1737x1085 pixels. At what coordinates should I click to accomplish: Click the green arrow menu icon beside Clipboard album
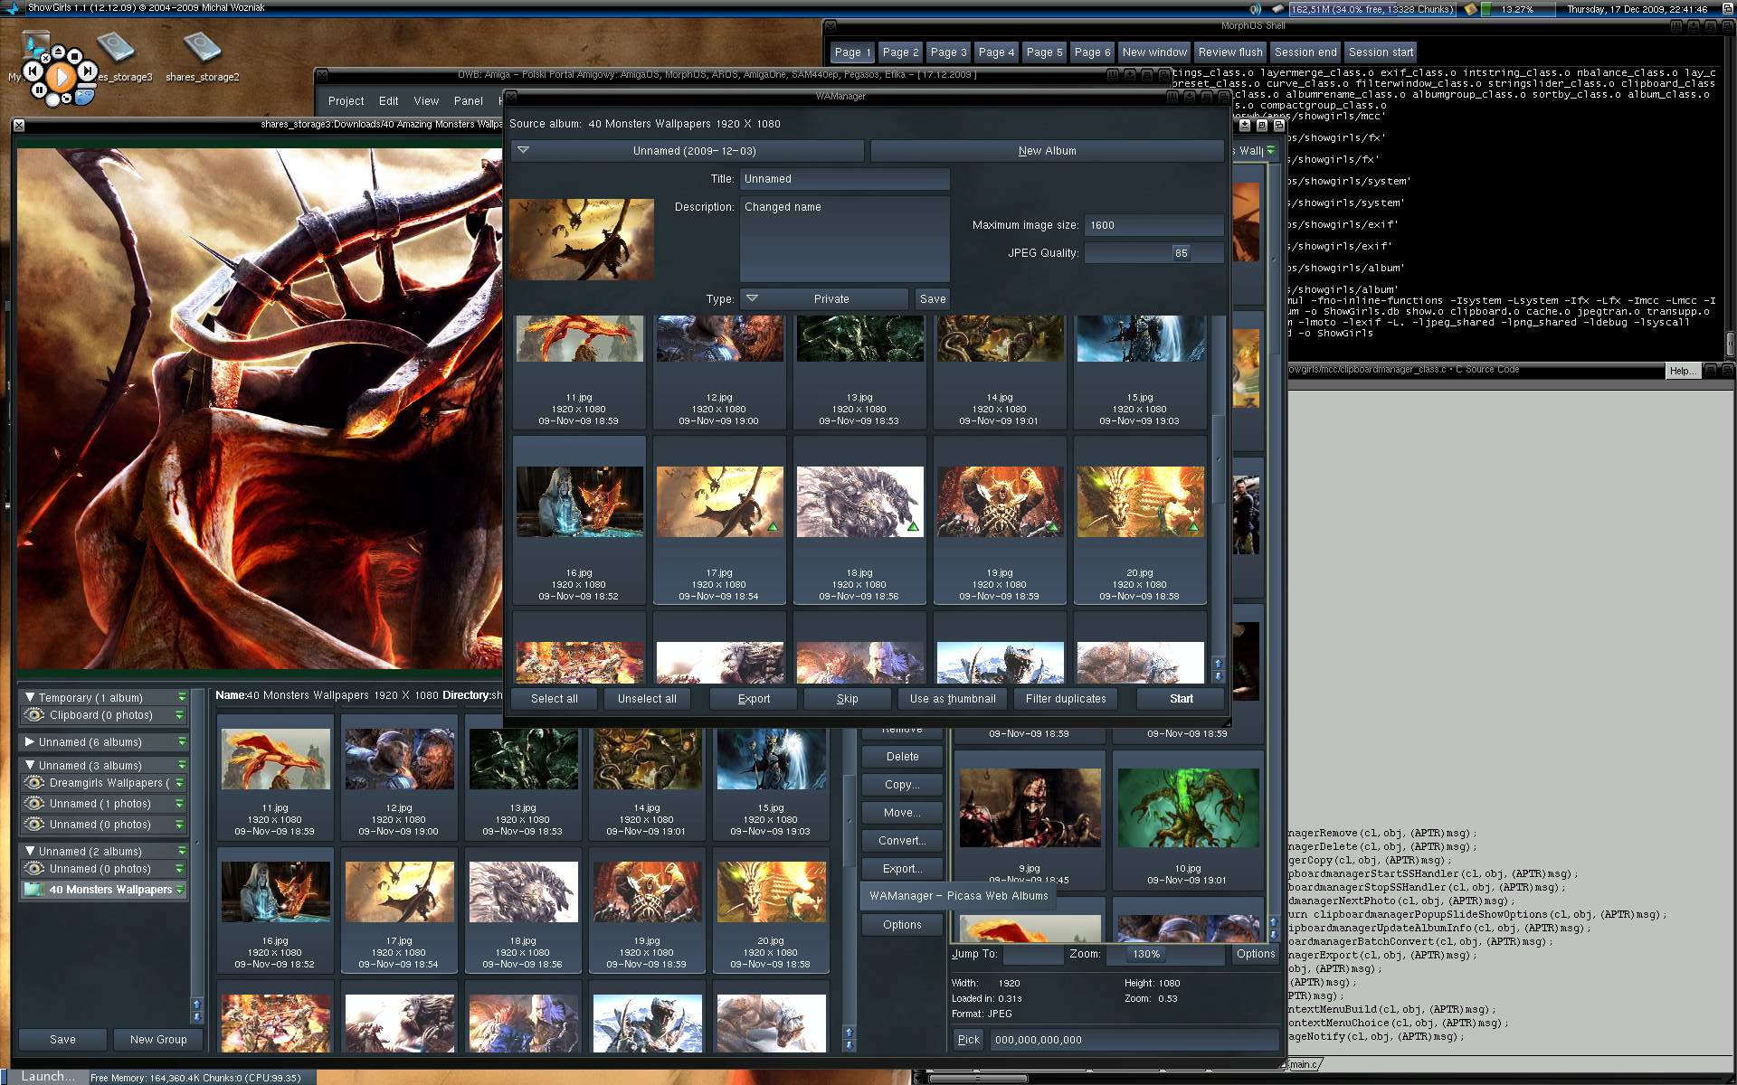pos(179,715)
